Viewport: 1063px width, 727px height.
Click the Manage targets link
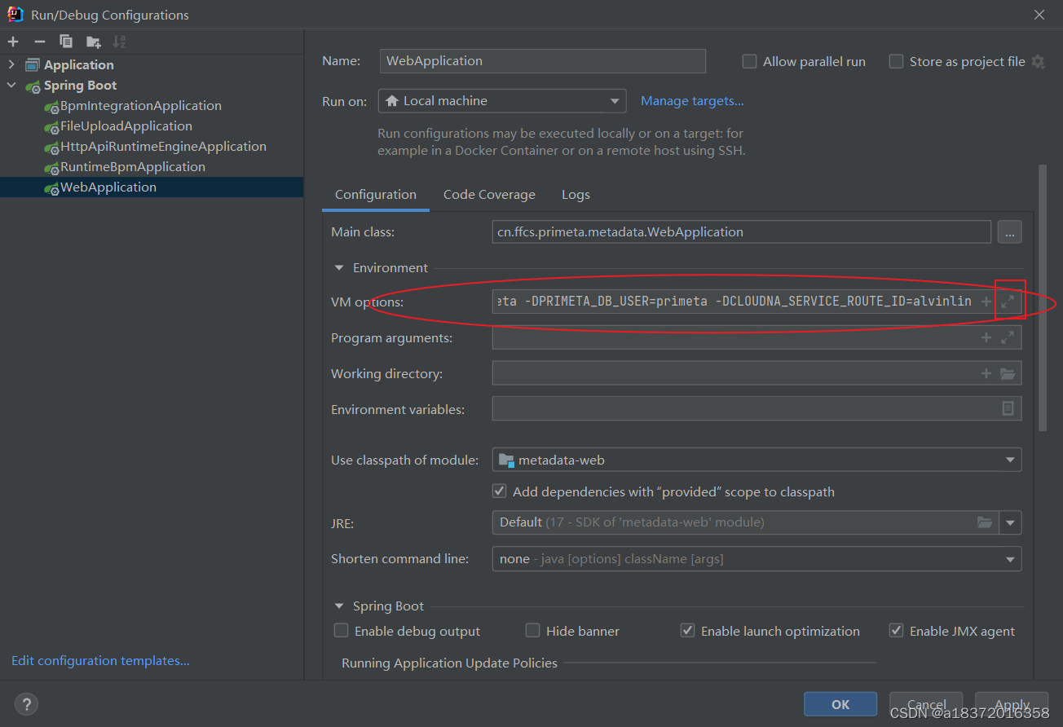pyautogui.click(x=692, y=101)
